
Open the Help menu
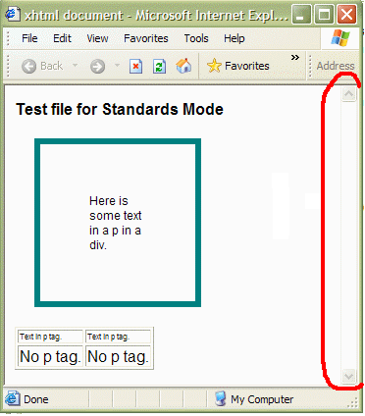235,38
